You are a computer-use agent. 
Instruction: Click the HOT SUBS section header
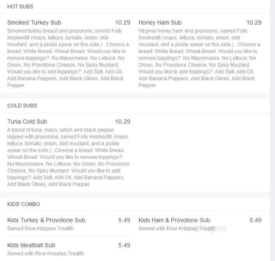click(20, 7)
